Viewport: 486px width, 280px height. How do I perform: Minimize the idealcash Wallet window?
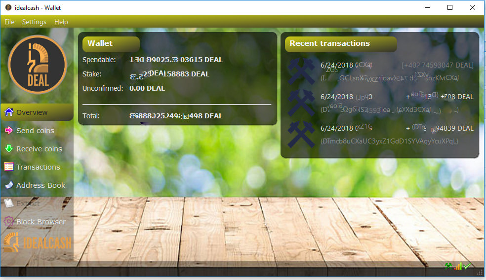(428, 7)
